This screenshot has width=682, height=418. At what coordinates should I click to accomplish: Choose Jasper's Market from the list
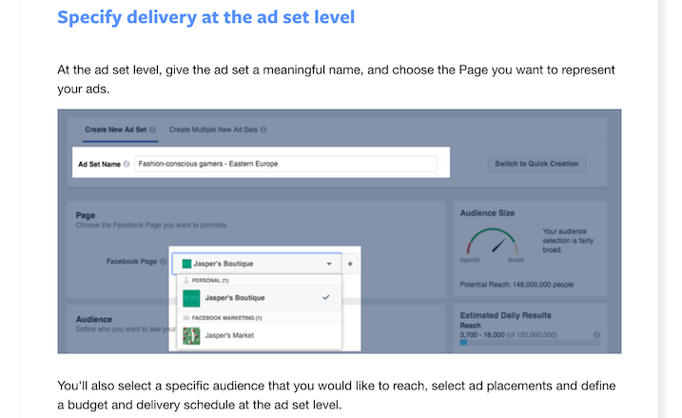[260, 336]
